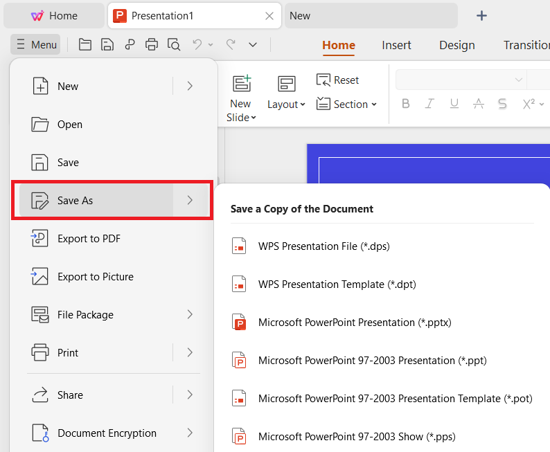Toggle Underline formatting

(454, 104)
